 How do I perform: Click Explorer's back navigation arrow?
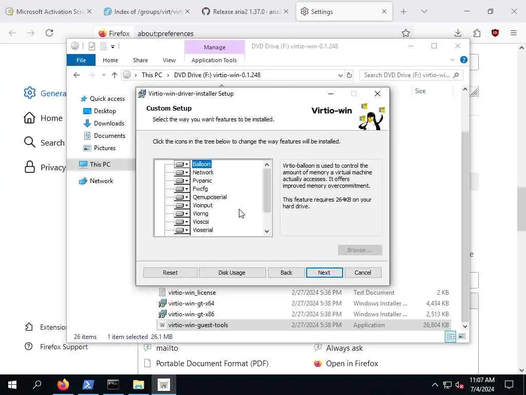click(77, 75)
